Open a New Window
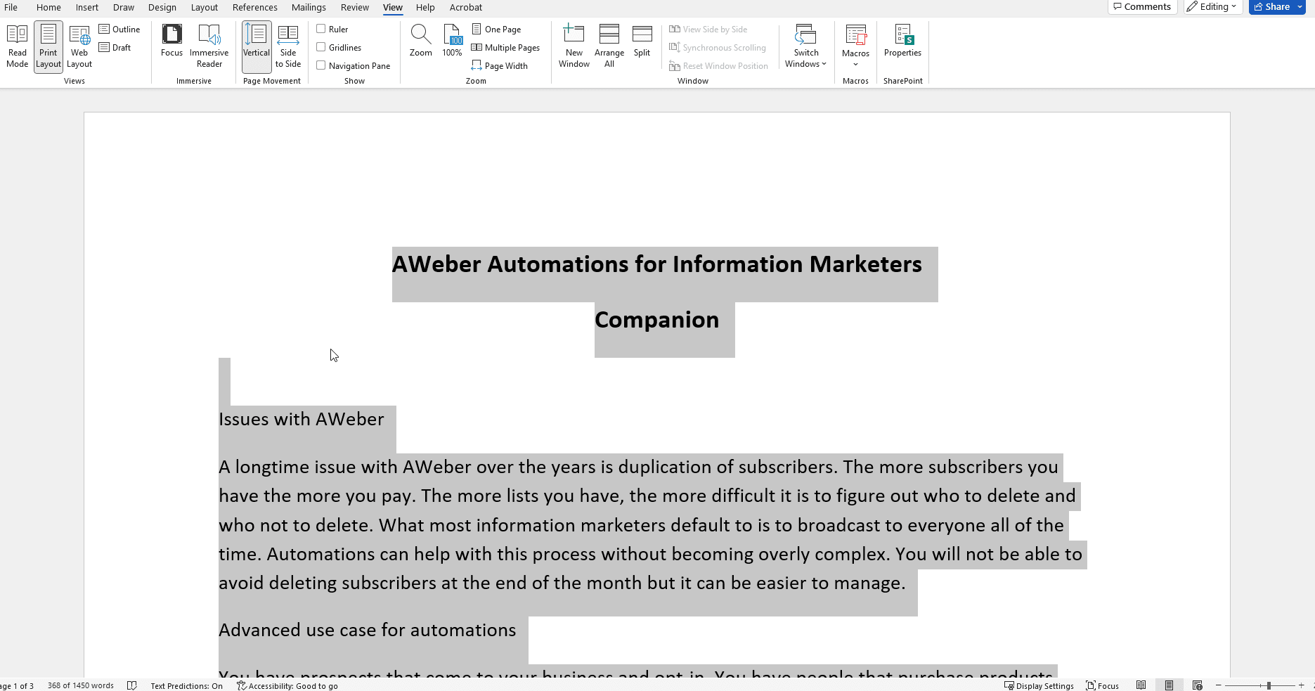The width and height of the screenshot is (1315, 691). click(x=574, y=46)
